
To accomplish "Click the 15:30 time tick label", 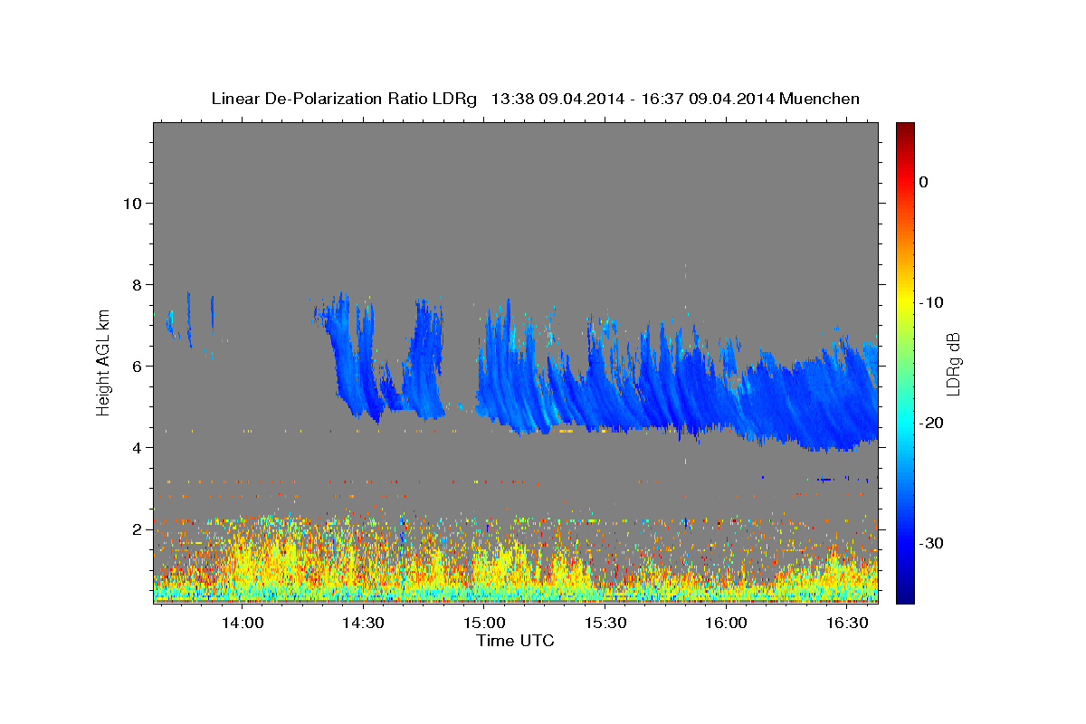I will [605, 623].
